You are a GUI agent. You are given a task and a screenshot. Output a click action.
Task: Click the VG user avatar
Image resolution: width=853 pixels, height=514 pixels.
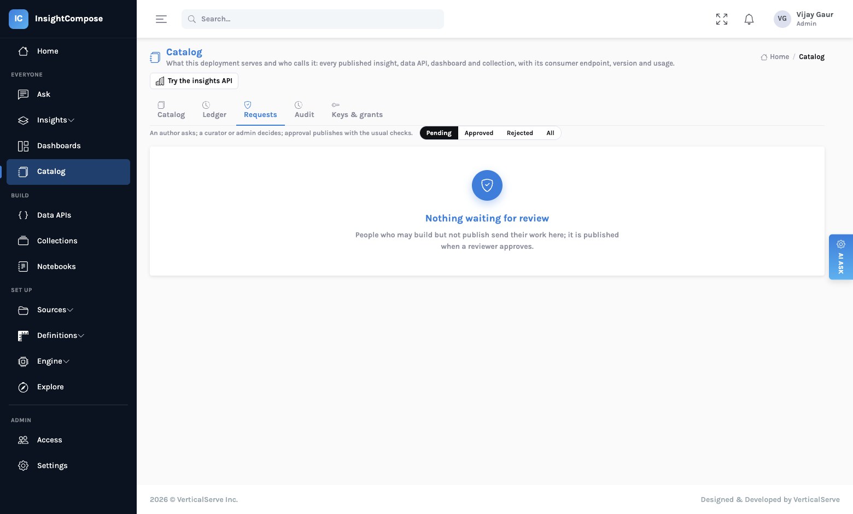point(782,19)
